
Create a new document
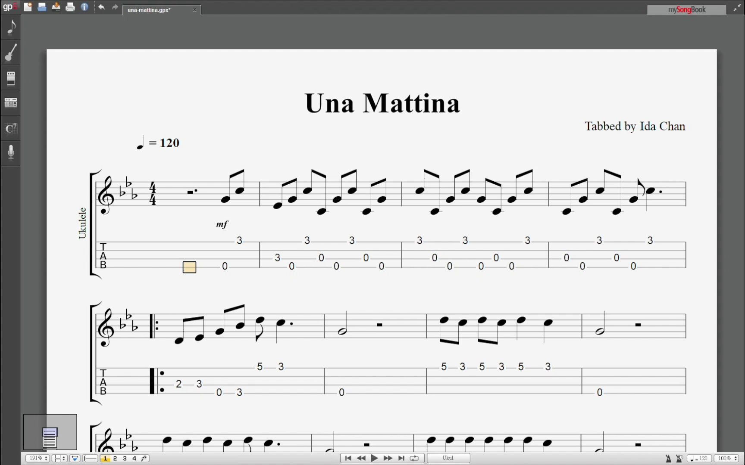[28, 7]
